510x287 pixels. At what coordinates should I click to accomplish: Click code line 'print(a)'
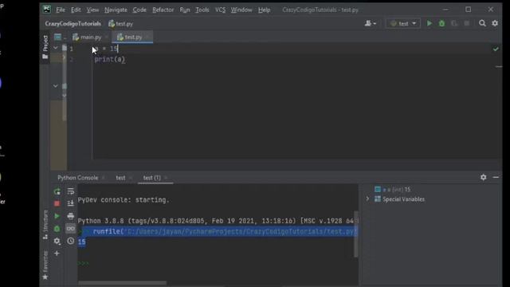(x=110, y=59)
